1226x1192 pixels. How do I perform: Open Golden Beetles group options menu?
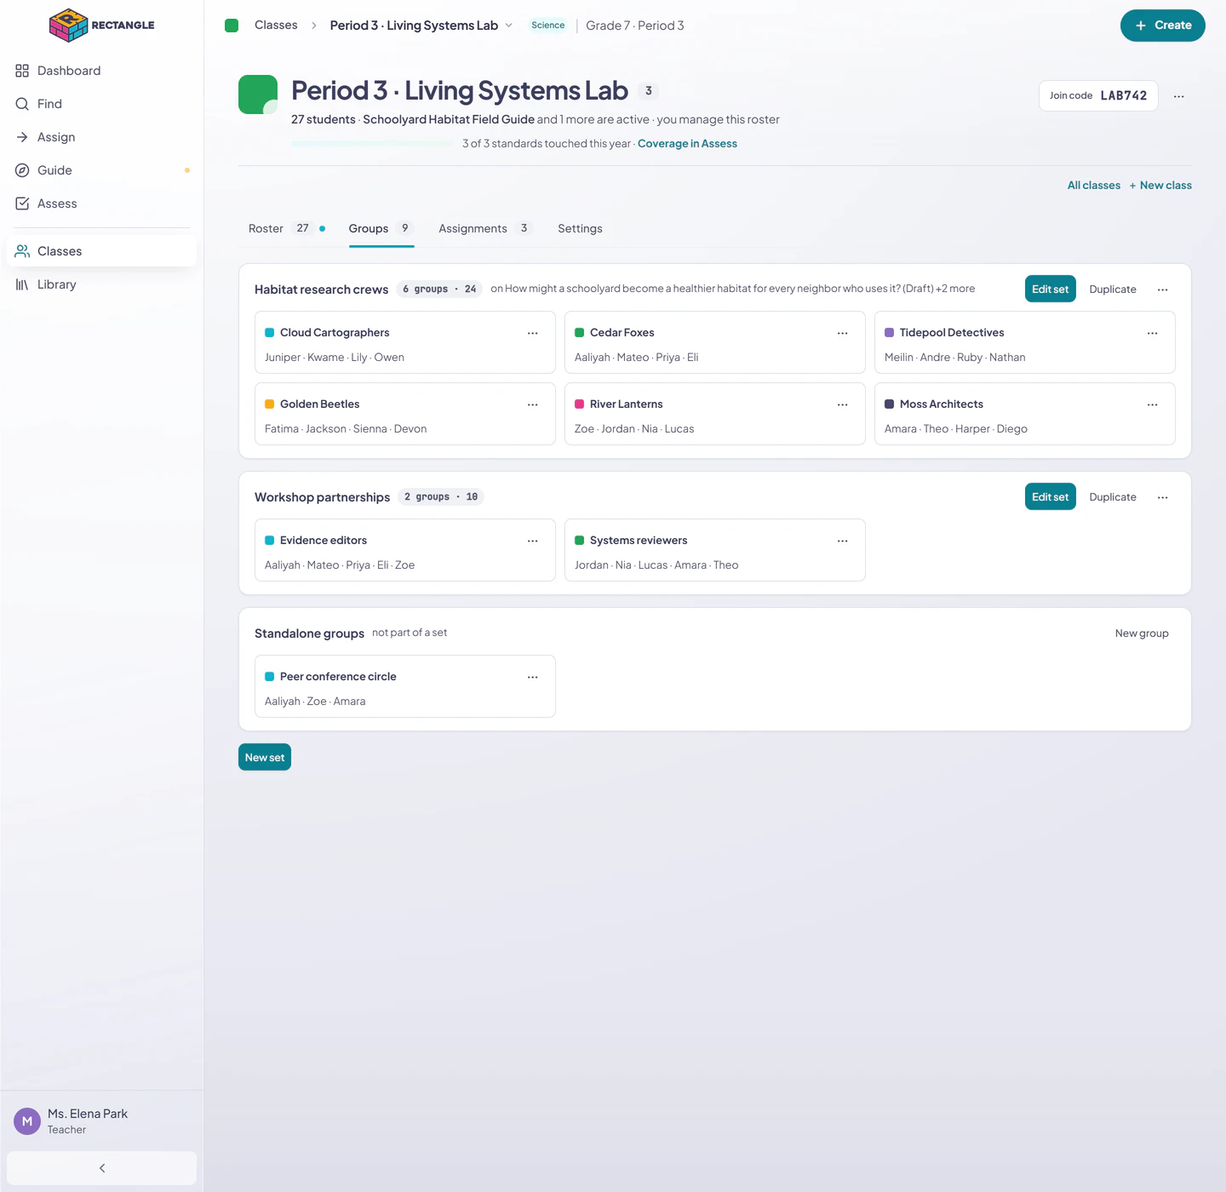coord(533,404)
